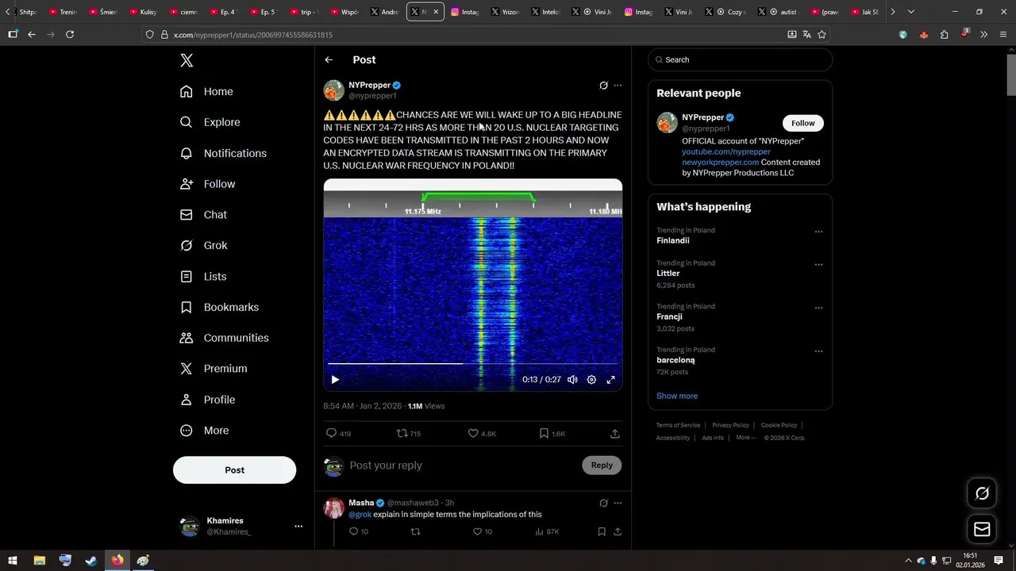Open Bookmarks in the sidebar

[x=219, y=307]
